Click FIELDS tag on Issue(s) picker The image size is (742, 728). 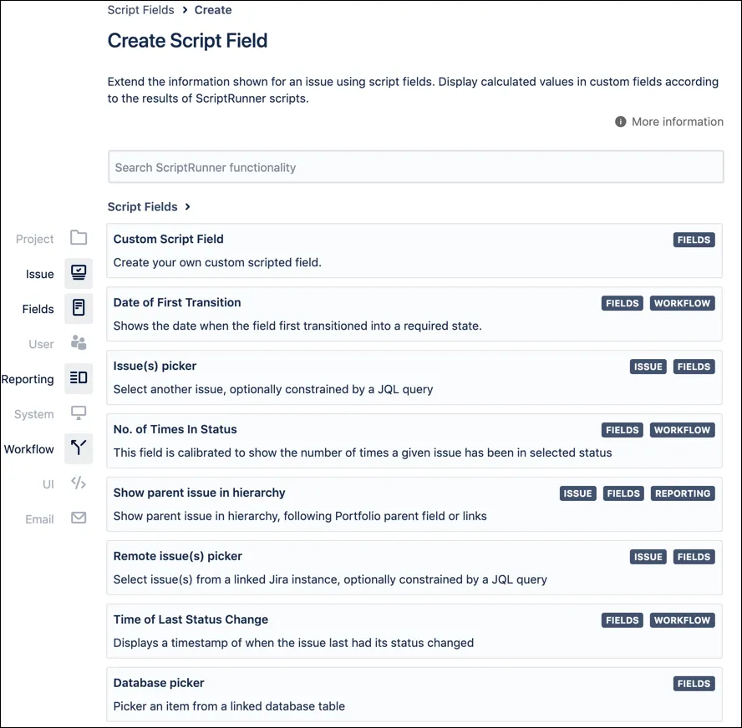tap(694, 367)
